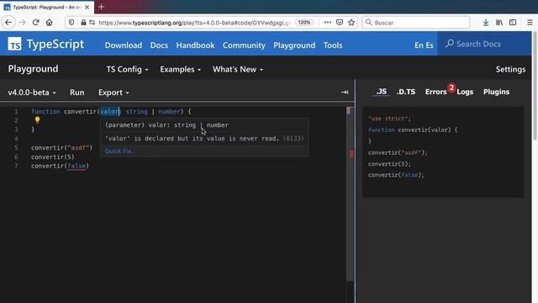Open the Download nav item
This screenshot has height=303, width=538.
(124, 45)
